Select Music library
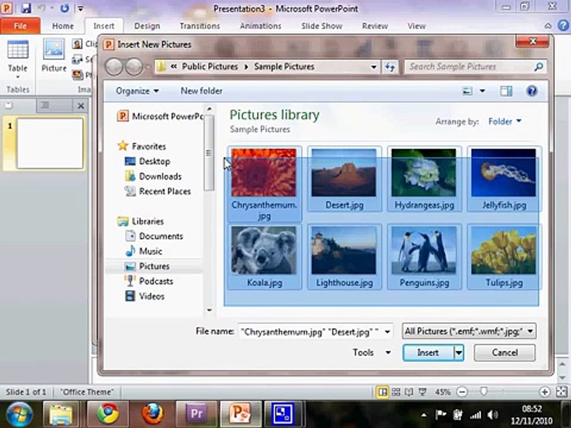The image size is (571, 428). tap(143, 251)
